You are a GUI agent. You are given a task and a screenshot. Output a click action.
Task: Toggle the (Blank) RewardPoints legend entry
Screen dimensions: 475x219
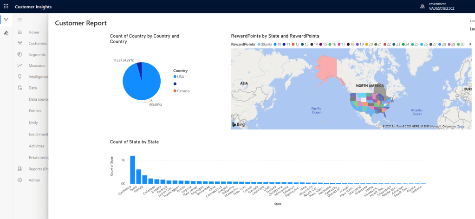click(264, 44)
